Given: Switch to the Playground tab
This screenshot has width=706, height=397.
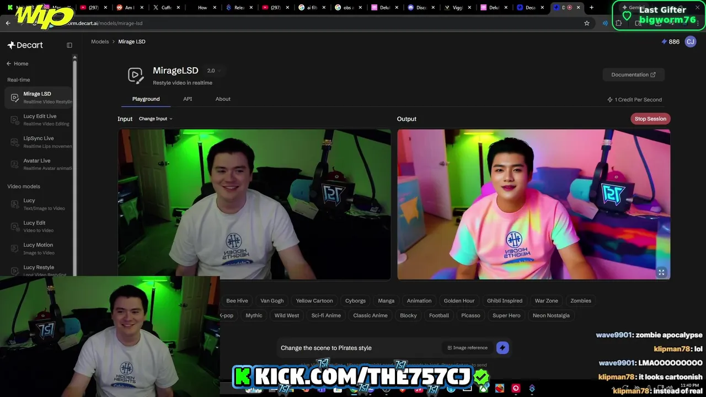Looking at the screenshot, I should [146, 99].
